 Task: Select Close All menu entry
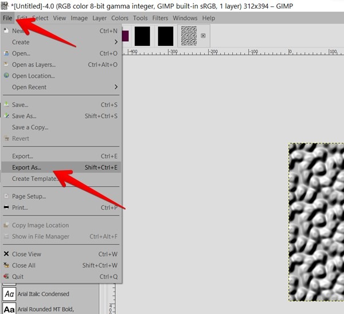pyautogui.click(x=61, y=265)
